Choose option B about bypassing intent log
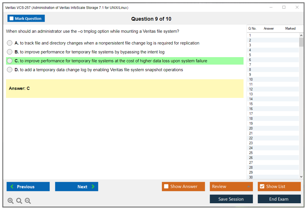The image size is (308, 211). click(10, 52)
